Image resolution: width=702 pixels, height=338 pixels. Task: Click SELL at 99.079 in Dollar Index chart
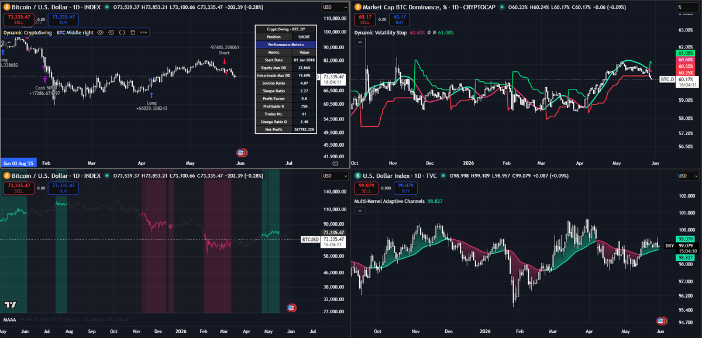pos(366,187)
